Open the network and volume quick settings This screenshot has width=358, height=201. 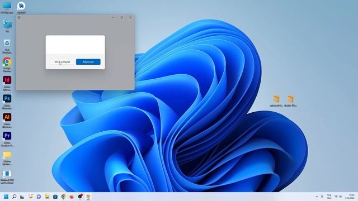pyautogui.click(x=338, y=197)
